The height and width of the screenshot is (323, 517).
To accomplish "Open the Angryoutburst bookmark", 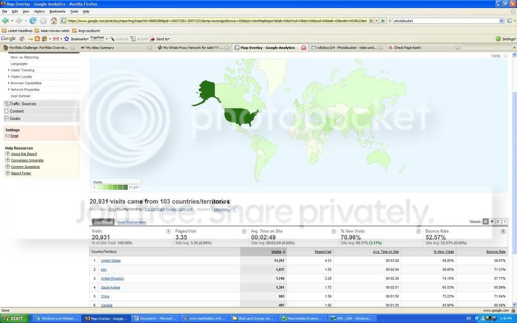I will [x=86, y=31].
